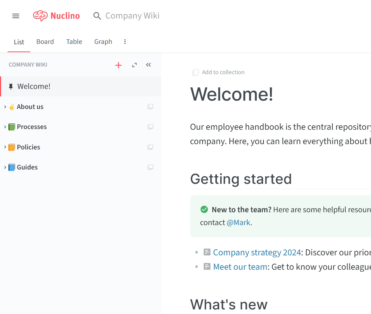
Task: Expand the Processes section
Action: tap(5, 127)
